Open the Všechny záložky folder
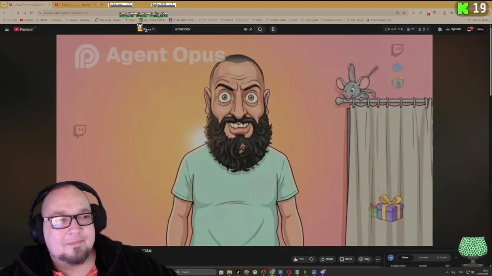 (479, 20)
